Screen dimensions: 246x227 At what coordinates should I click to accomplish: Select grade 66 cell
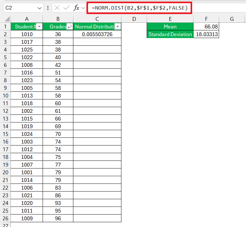[x=58, y=119]
